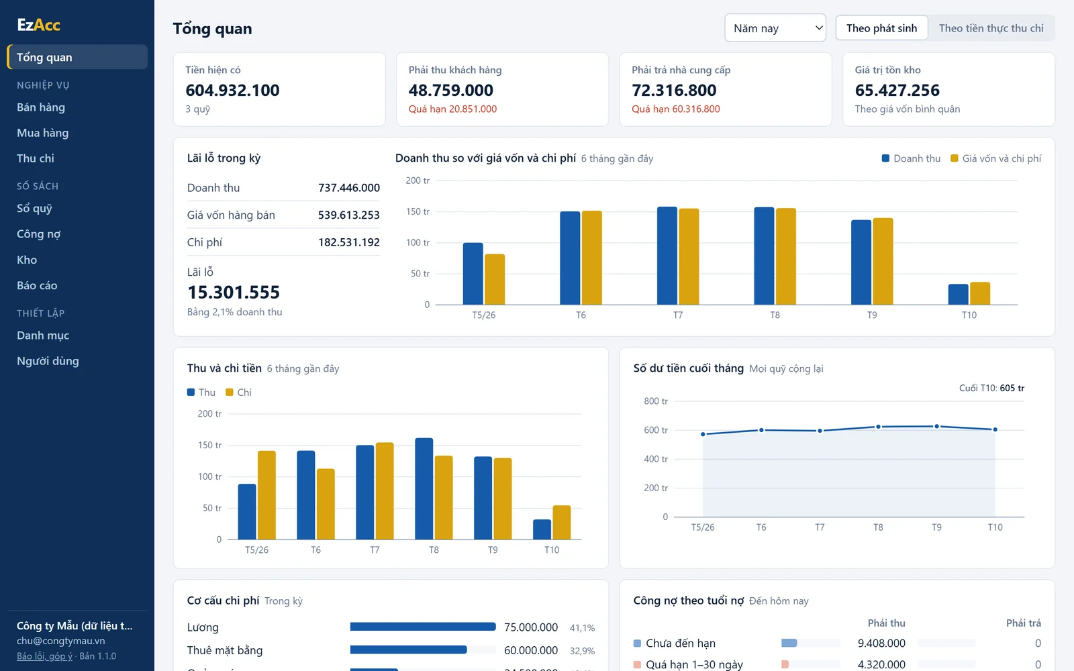Click the Chi legend swatch

[230, 392]
